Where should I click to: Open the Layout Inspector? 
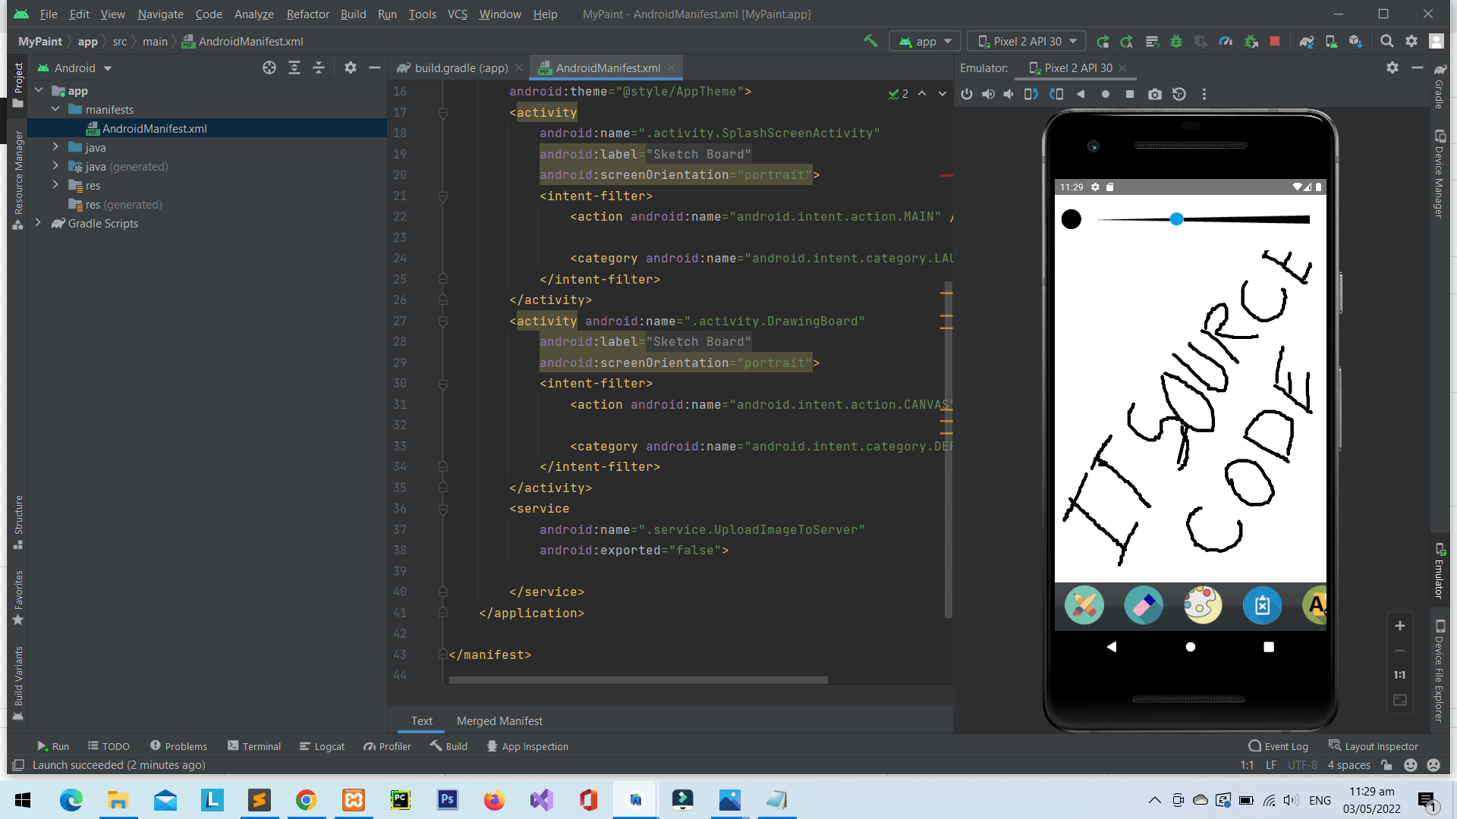coord(1374,746)
